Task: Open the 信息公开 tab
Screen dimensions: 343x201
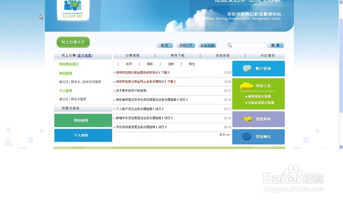Action: [186, 45]
